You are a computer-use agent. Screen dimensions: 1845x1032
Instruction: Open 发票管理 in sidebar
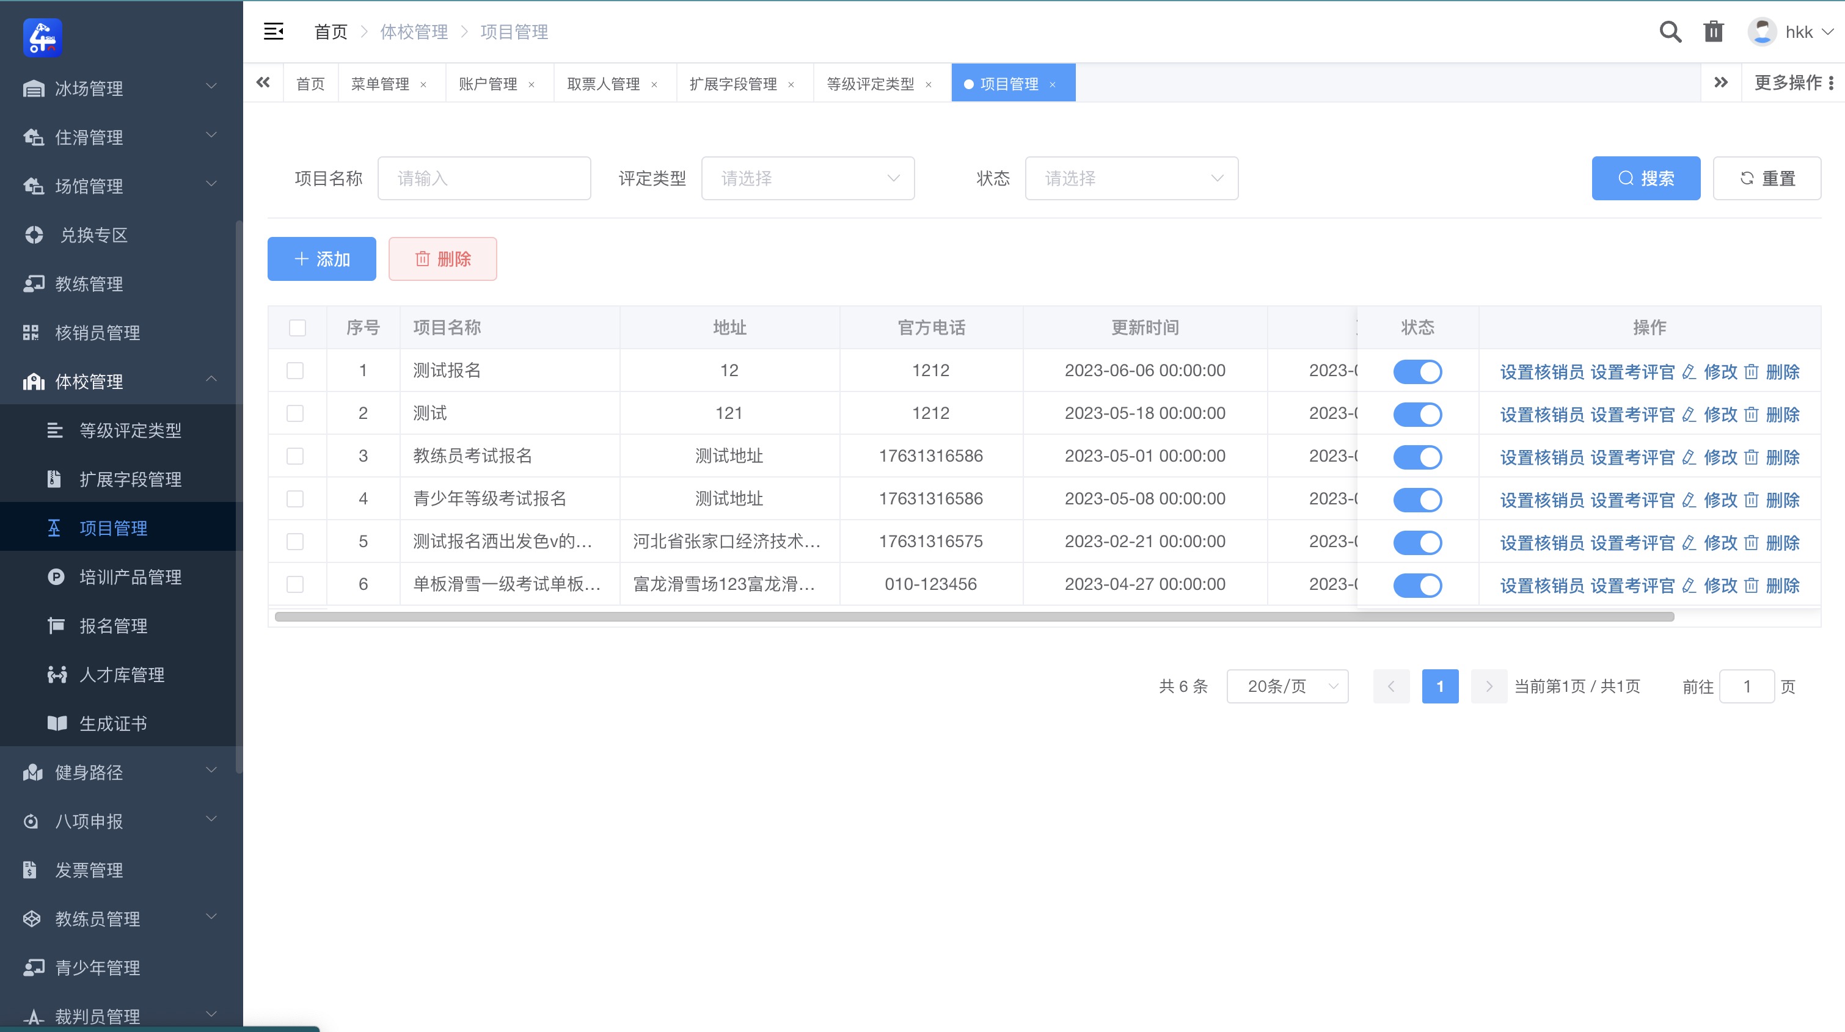click(118, 870)
